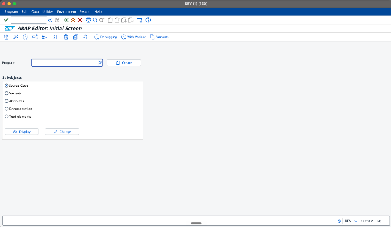This screenshot has height=227, width=391.
Task: Click the Where-Used List icon
Action: [x=35, y=37]
